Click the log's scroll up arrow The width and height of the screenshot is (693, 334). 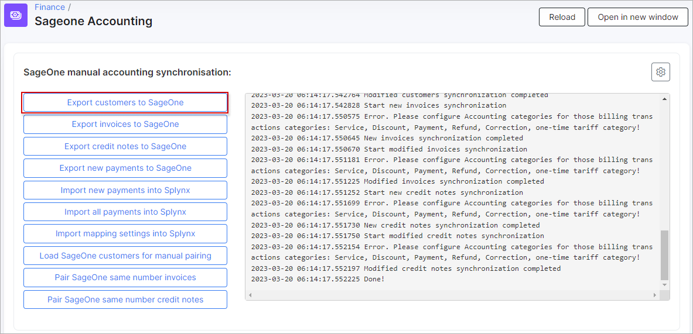[x=664, y=99]
